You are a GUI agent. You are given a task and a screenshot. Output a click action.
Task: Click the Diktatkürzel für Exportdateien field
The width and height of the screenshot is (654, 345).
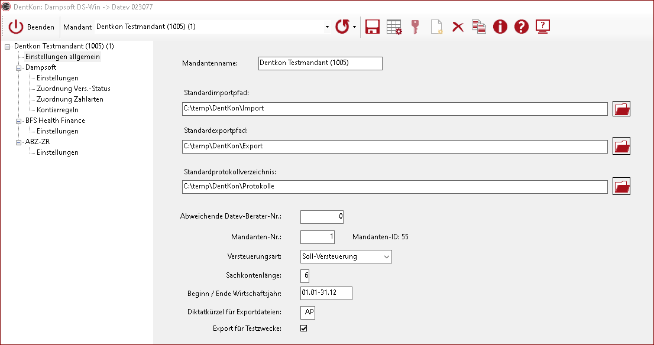tap(308, 313)
